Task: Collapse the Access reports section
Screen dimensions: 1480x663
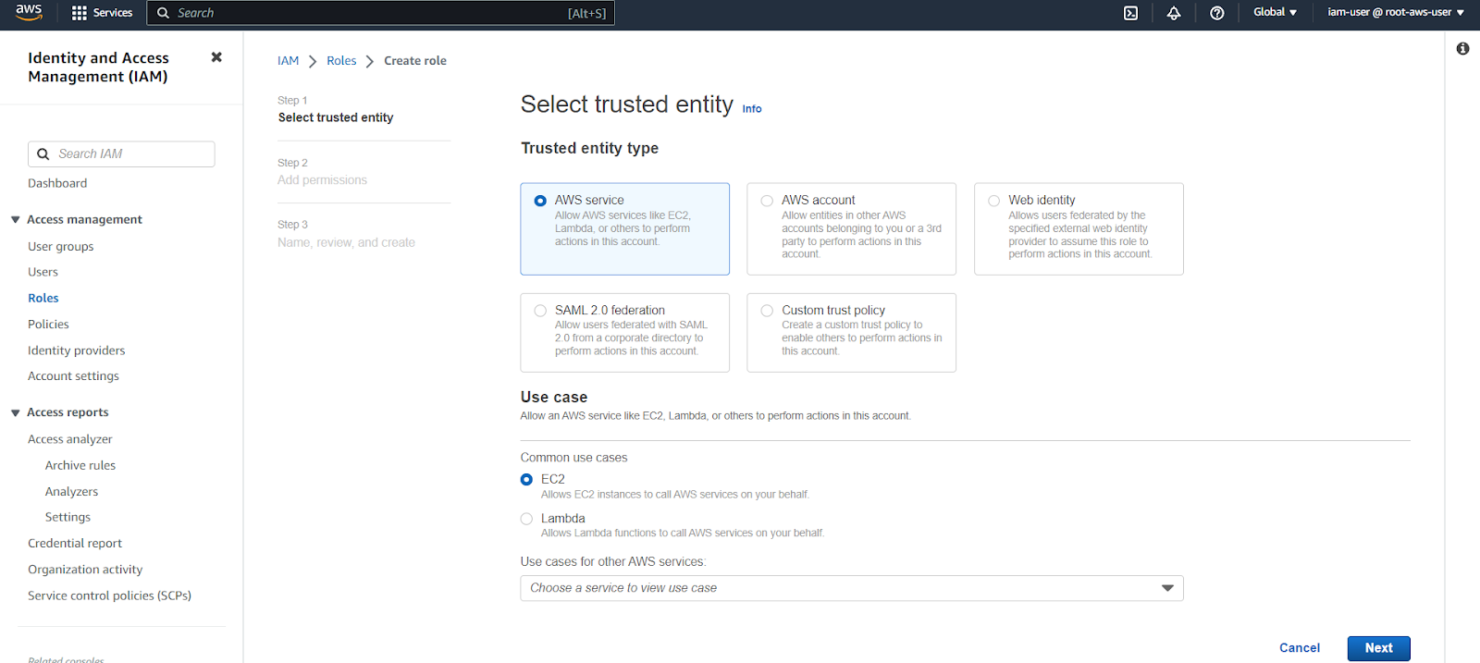Action: coord(15,413)
